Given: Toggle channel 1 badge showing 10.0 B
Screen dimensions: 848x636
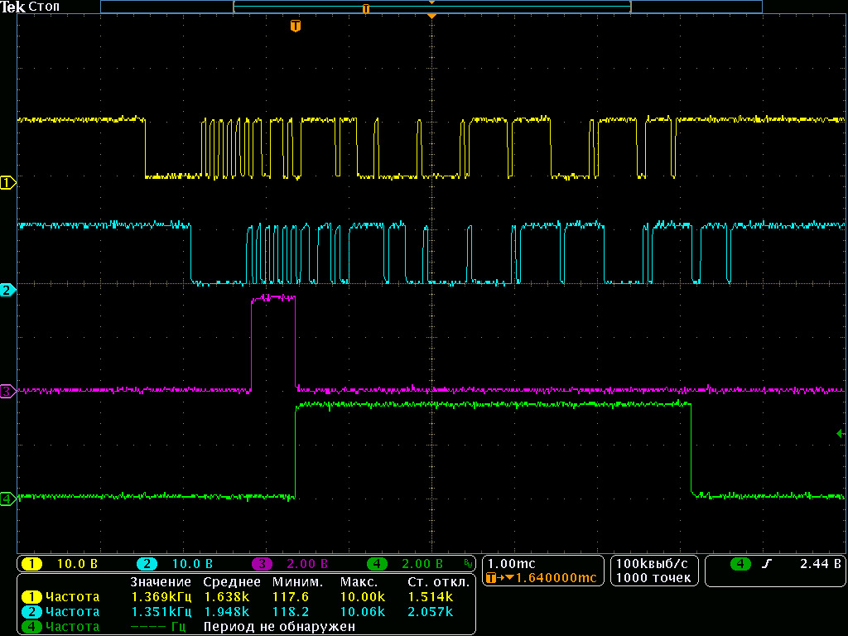Looking at the screenshot, I should [x=32, y=565].
